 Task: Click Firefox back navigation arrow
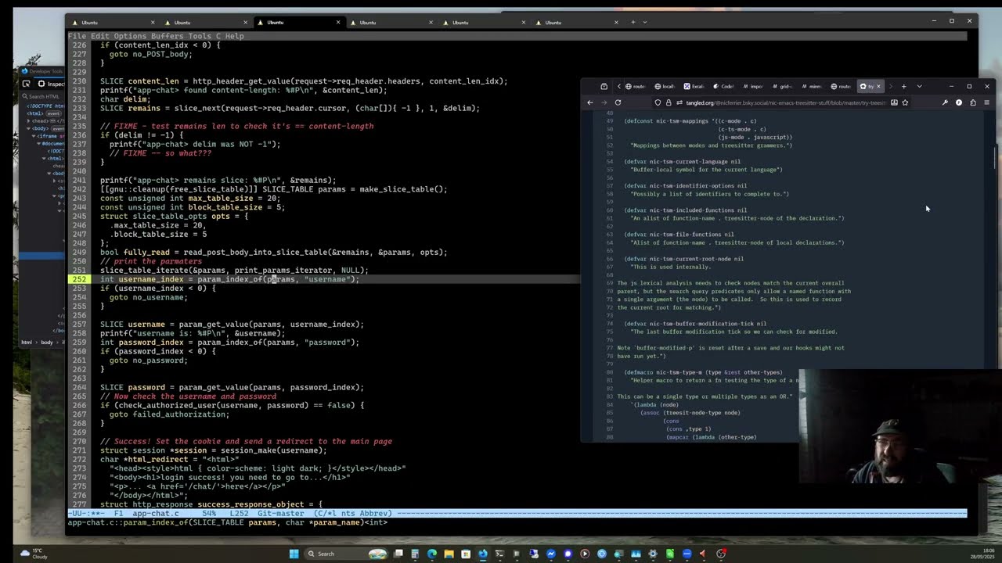(589, 102)
